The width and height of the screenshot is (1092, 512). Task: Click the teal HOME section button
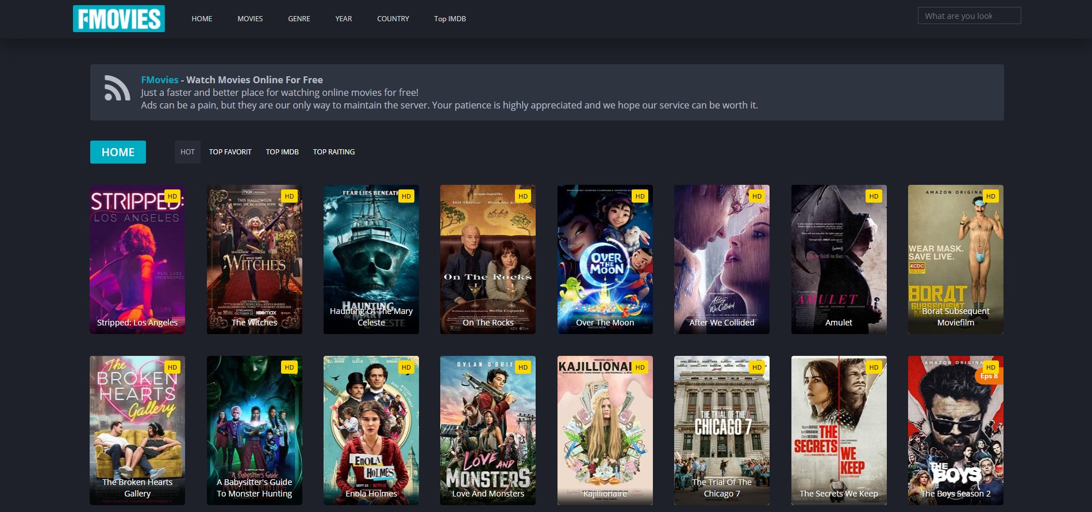pos(118,152)
